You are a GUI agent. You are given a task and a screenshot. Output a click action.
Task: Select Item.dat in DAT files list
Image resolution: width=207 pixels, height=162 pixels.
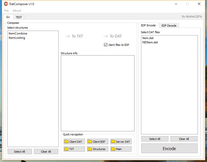coord(169,38)
